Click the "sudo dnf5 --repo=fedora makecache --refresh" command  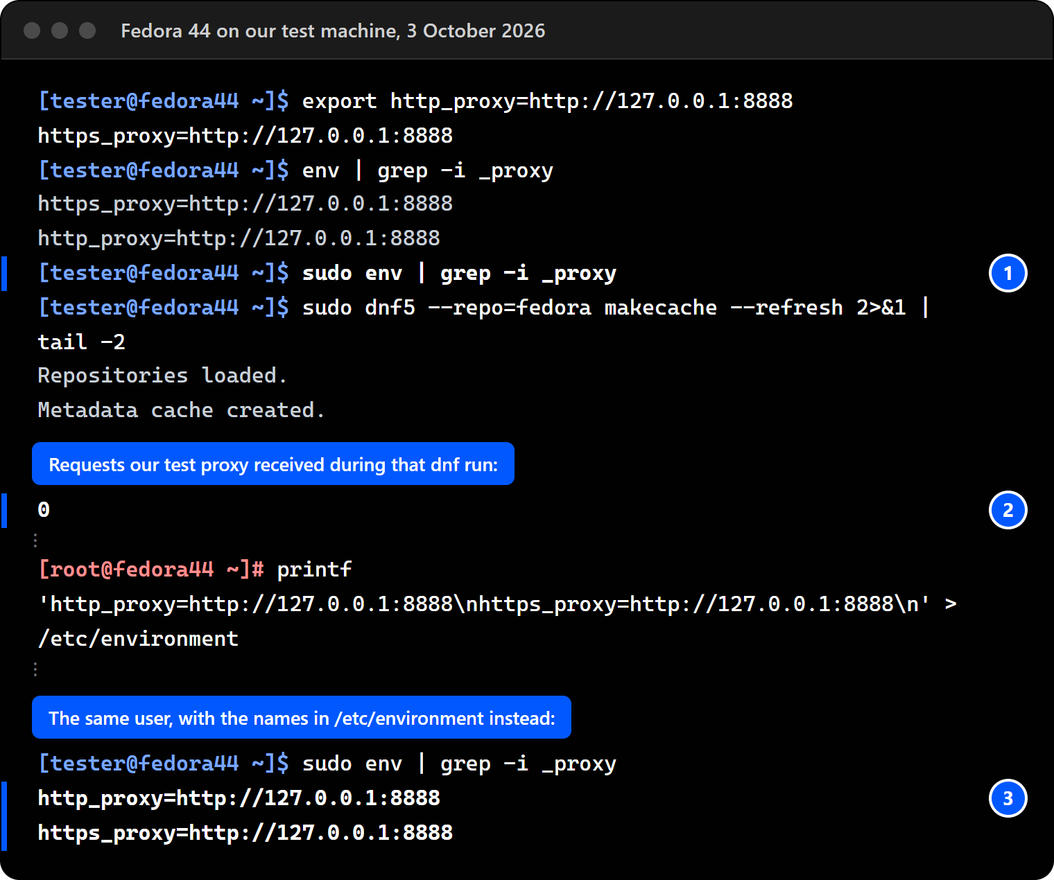click(573, 308)
